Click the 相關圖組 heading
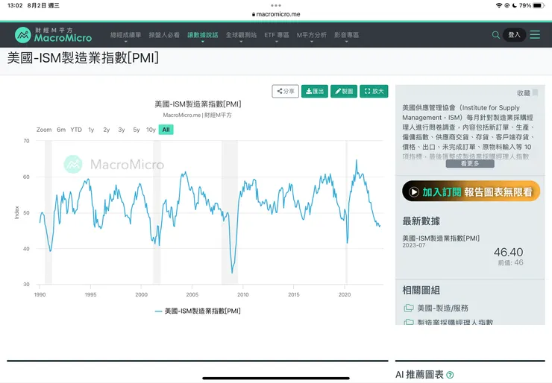 (421, 290)
